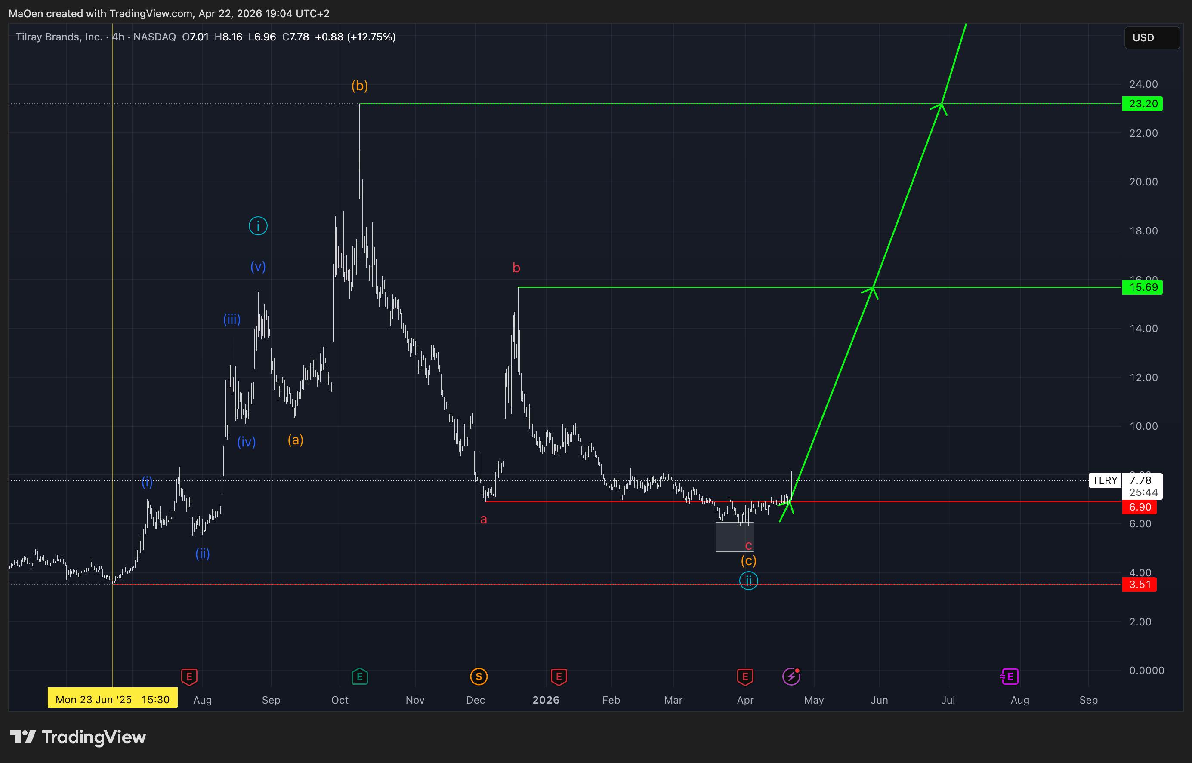Click the TradingView logo at bottom left
Screen dimensions: 1192x763
pyautogui.click(x=78, y=737)
